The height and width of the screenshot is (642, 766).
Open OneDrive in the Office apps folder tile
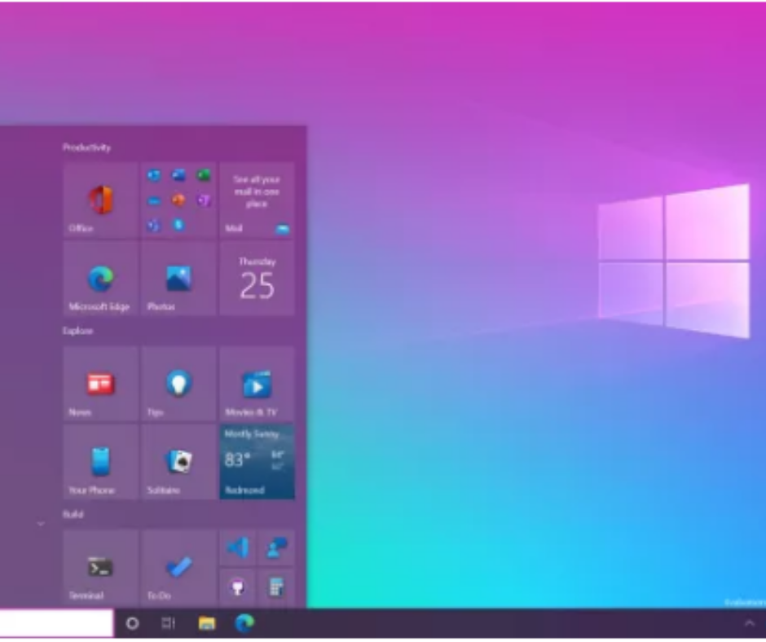coord(154,200)
